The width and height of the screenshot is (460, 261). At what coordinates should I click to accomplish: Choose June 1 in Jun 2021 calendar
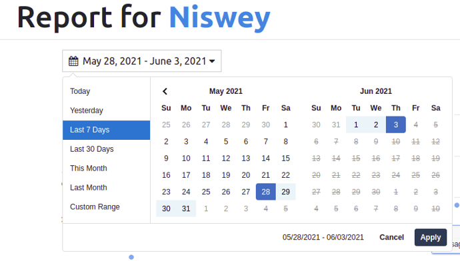point(356,125)
